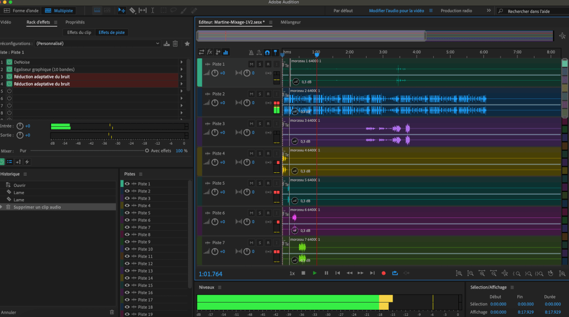
Task: Solo Piste 2 with the S button
Action: click(x=260, y=94)
